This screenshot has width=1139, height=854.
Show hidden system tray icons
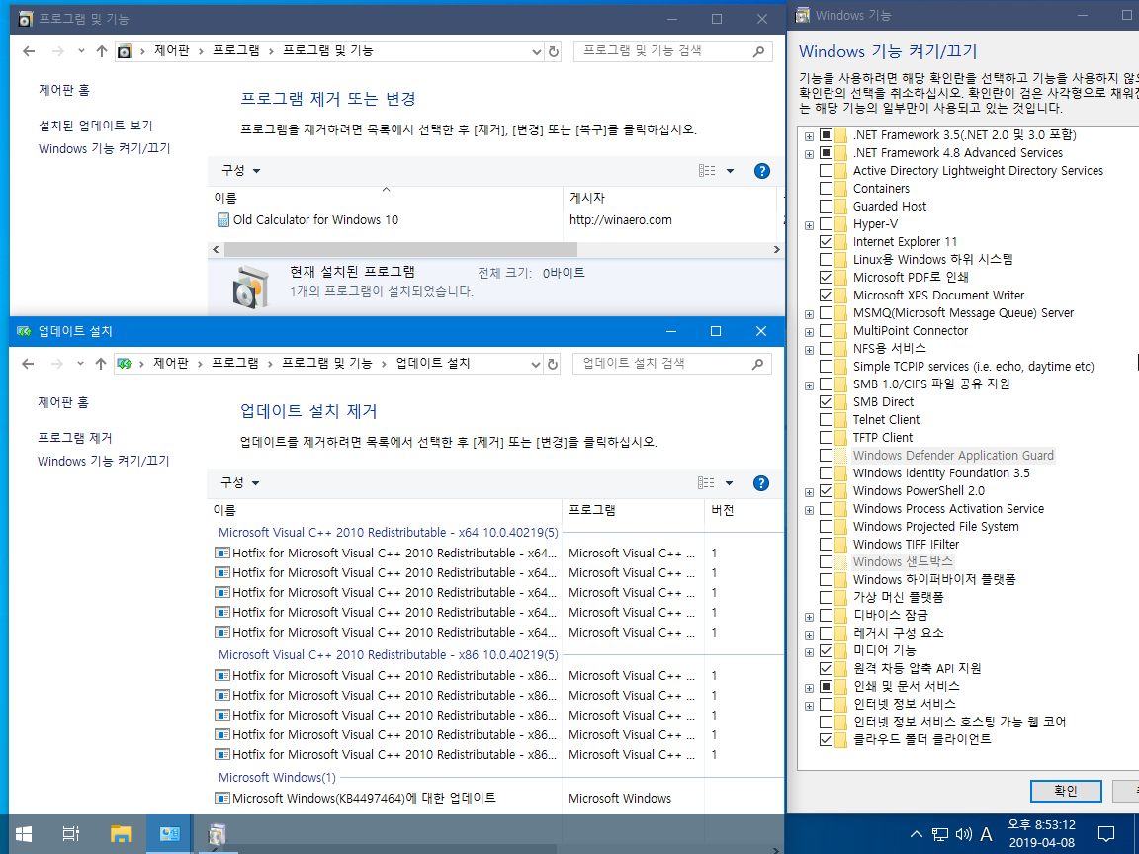(917, 834)
